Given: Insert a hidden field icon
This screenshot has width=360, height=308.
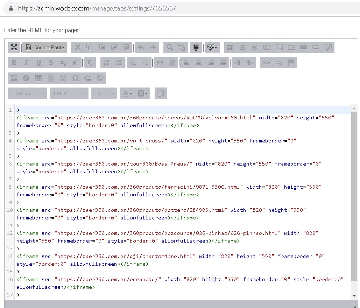Looking at the screenshot, I should (x=328, y=48).
